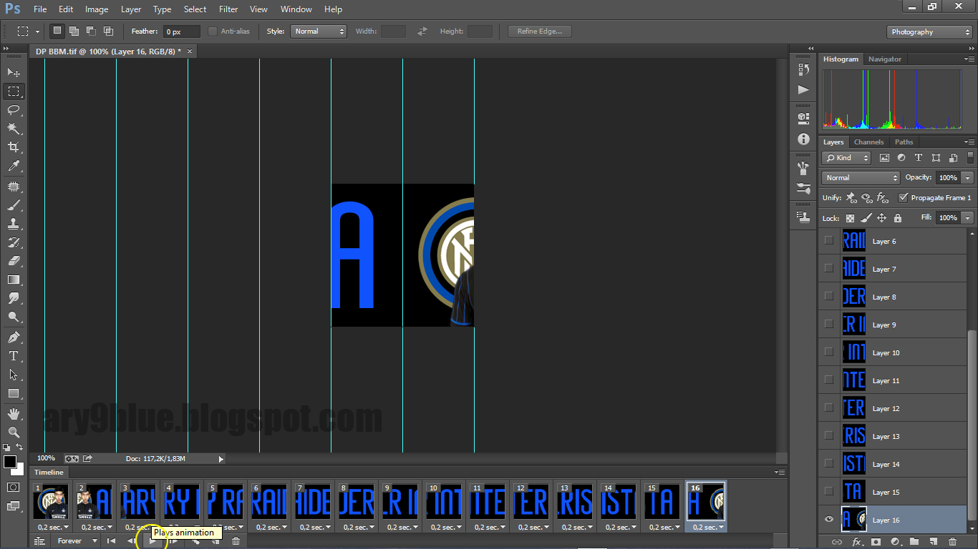Screen dimensions: 978x549
Task: Delete selected frame in Timeline
Action: (236, 541)
